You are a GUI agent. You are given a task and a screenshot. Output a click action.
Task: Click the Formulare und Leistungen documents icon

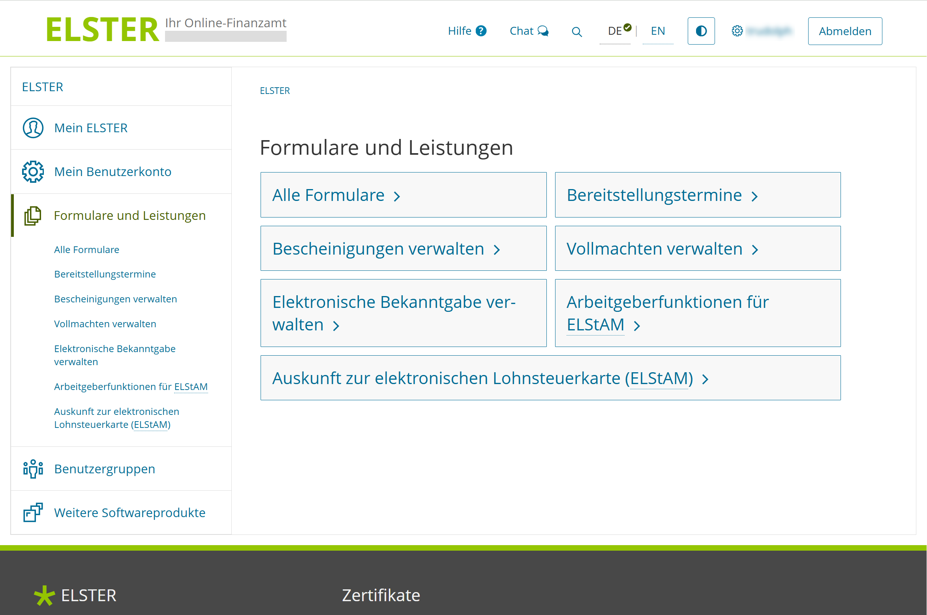pos(33,216)
